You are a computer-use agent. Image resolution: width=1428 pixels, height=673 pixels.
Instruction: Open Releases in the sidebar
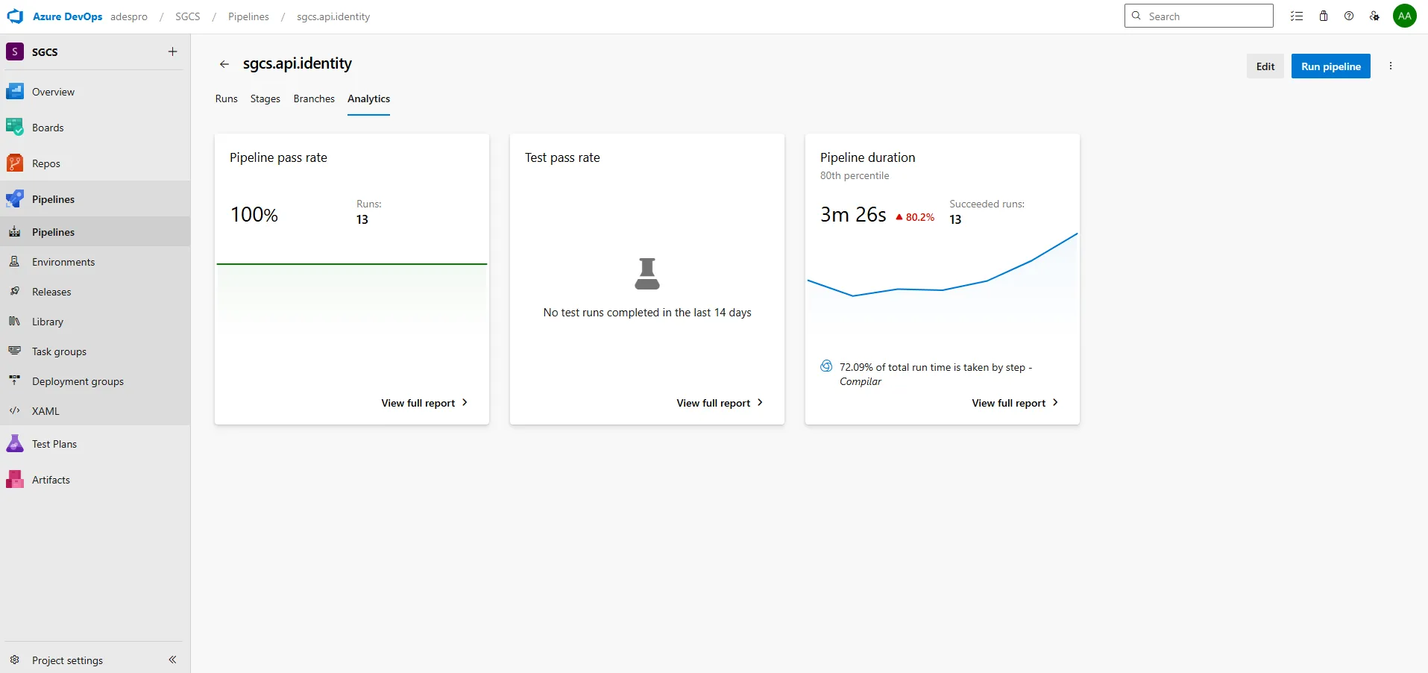95,292
